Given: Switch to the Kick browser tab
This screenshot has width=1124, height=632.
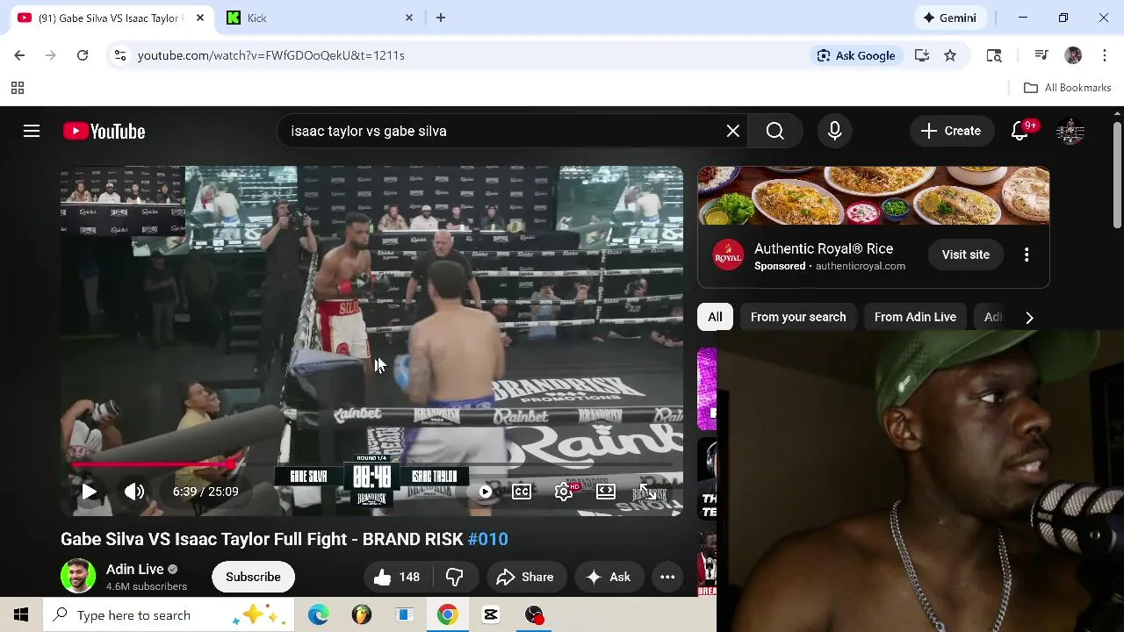Looking at the screenshot, I should click(x=318, y=18).
